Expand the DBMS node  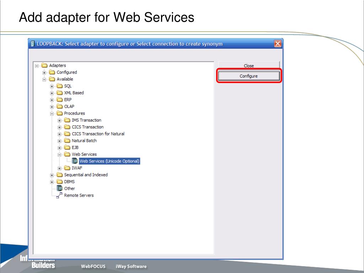52,182
